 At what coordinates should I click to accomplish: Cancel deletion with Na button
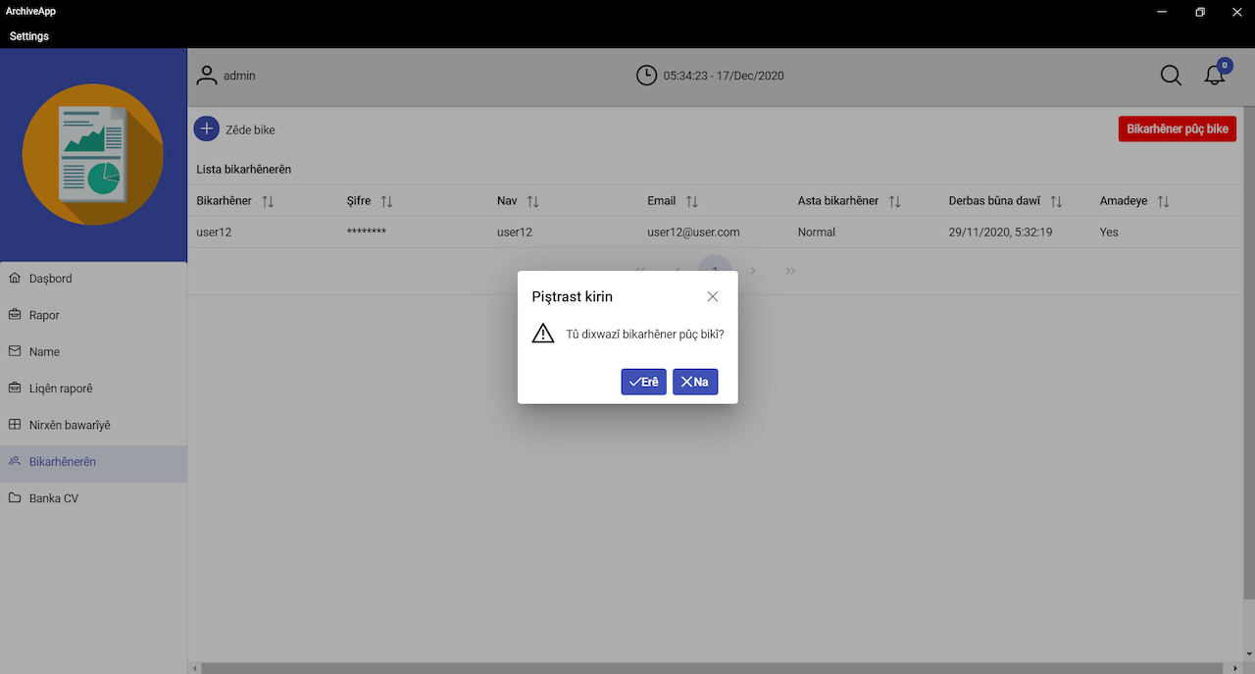tap(695, 382)
